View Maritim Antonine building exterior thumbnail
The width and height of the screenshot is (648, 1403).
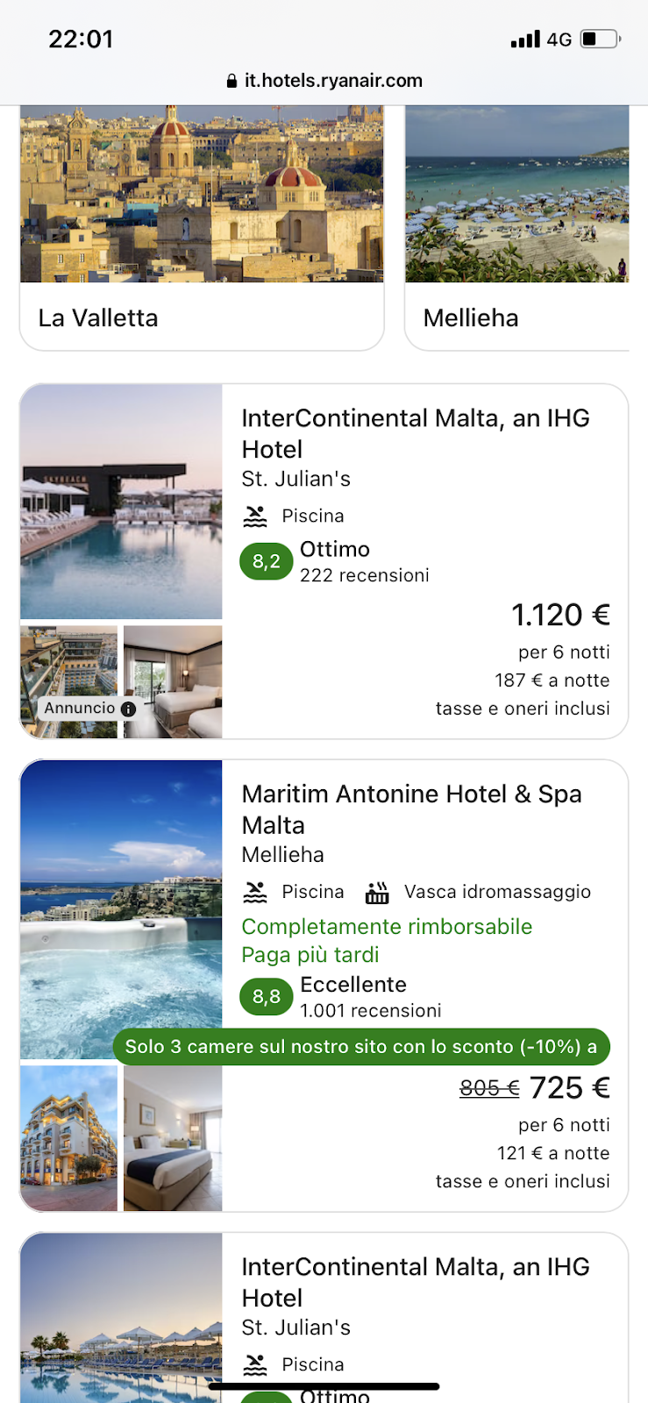pos(68,1138)
